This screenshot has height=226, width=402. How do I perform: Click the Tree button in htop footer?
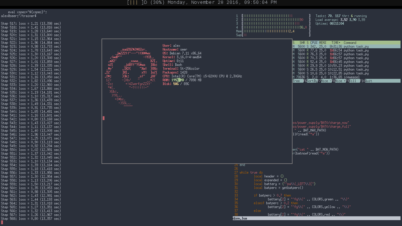coord(296,81)
